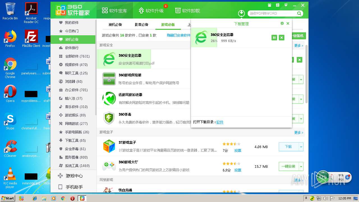Click 37游戏盒子 icon

tap(109, 146)
